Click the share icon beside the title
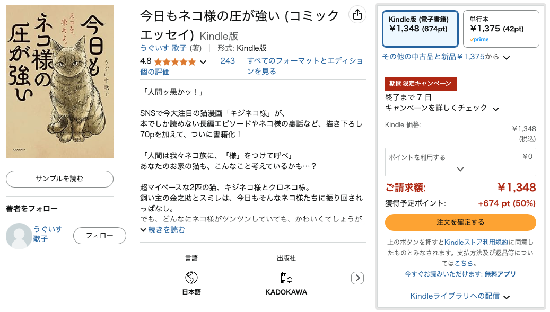 pos(357,15)
